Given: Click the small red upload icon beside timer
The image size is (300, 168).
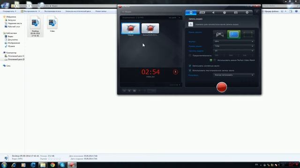Looking at the screenshot, I should coord(175,72).
